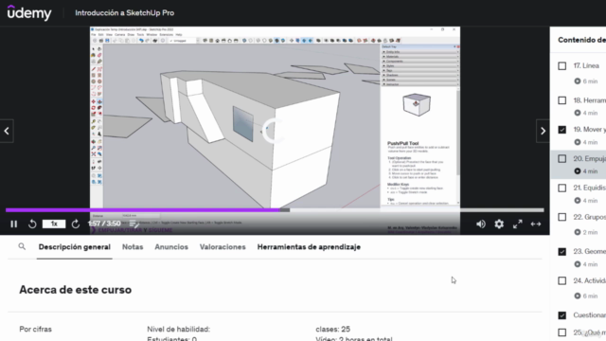
Task: Open lecture 17. Línea
Action: tap(586, 65)
